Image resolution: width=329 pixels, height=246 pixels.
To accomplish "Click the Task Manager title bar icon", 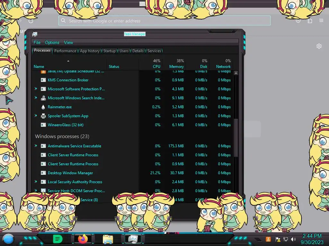I will point(35,34).
